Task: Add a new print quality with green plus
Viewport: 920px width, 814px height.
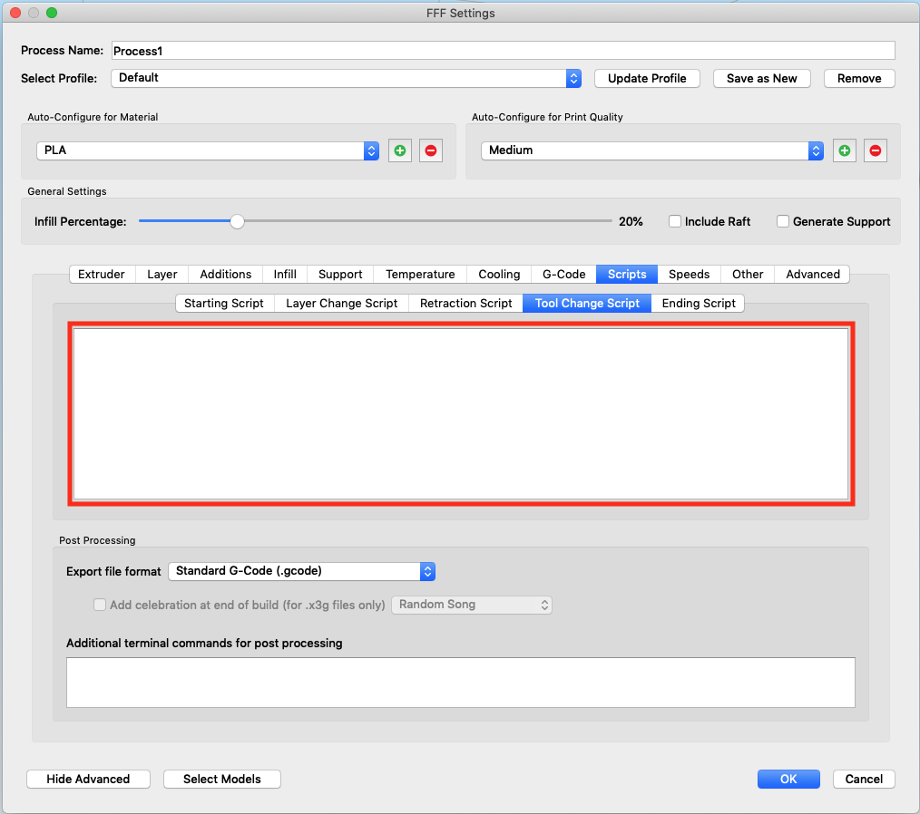Action: click(x=845, y=150)
